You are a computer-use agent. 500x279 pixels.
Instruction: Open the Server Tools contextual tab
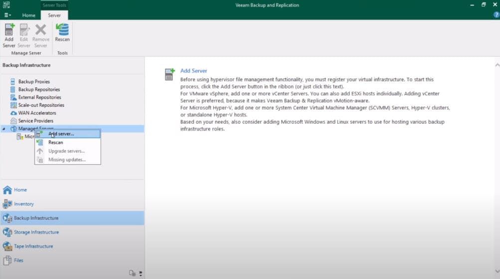coord(54,5)
